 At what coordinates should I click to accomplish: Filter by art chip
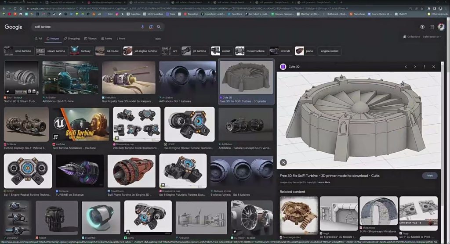170,51
